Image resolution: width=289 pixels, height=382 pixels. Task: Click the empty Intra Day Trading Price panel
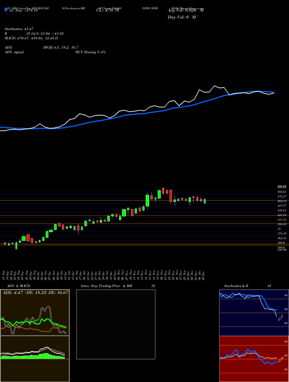coord(116,324)
